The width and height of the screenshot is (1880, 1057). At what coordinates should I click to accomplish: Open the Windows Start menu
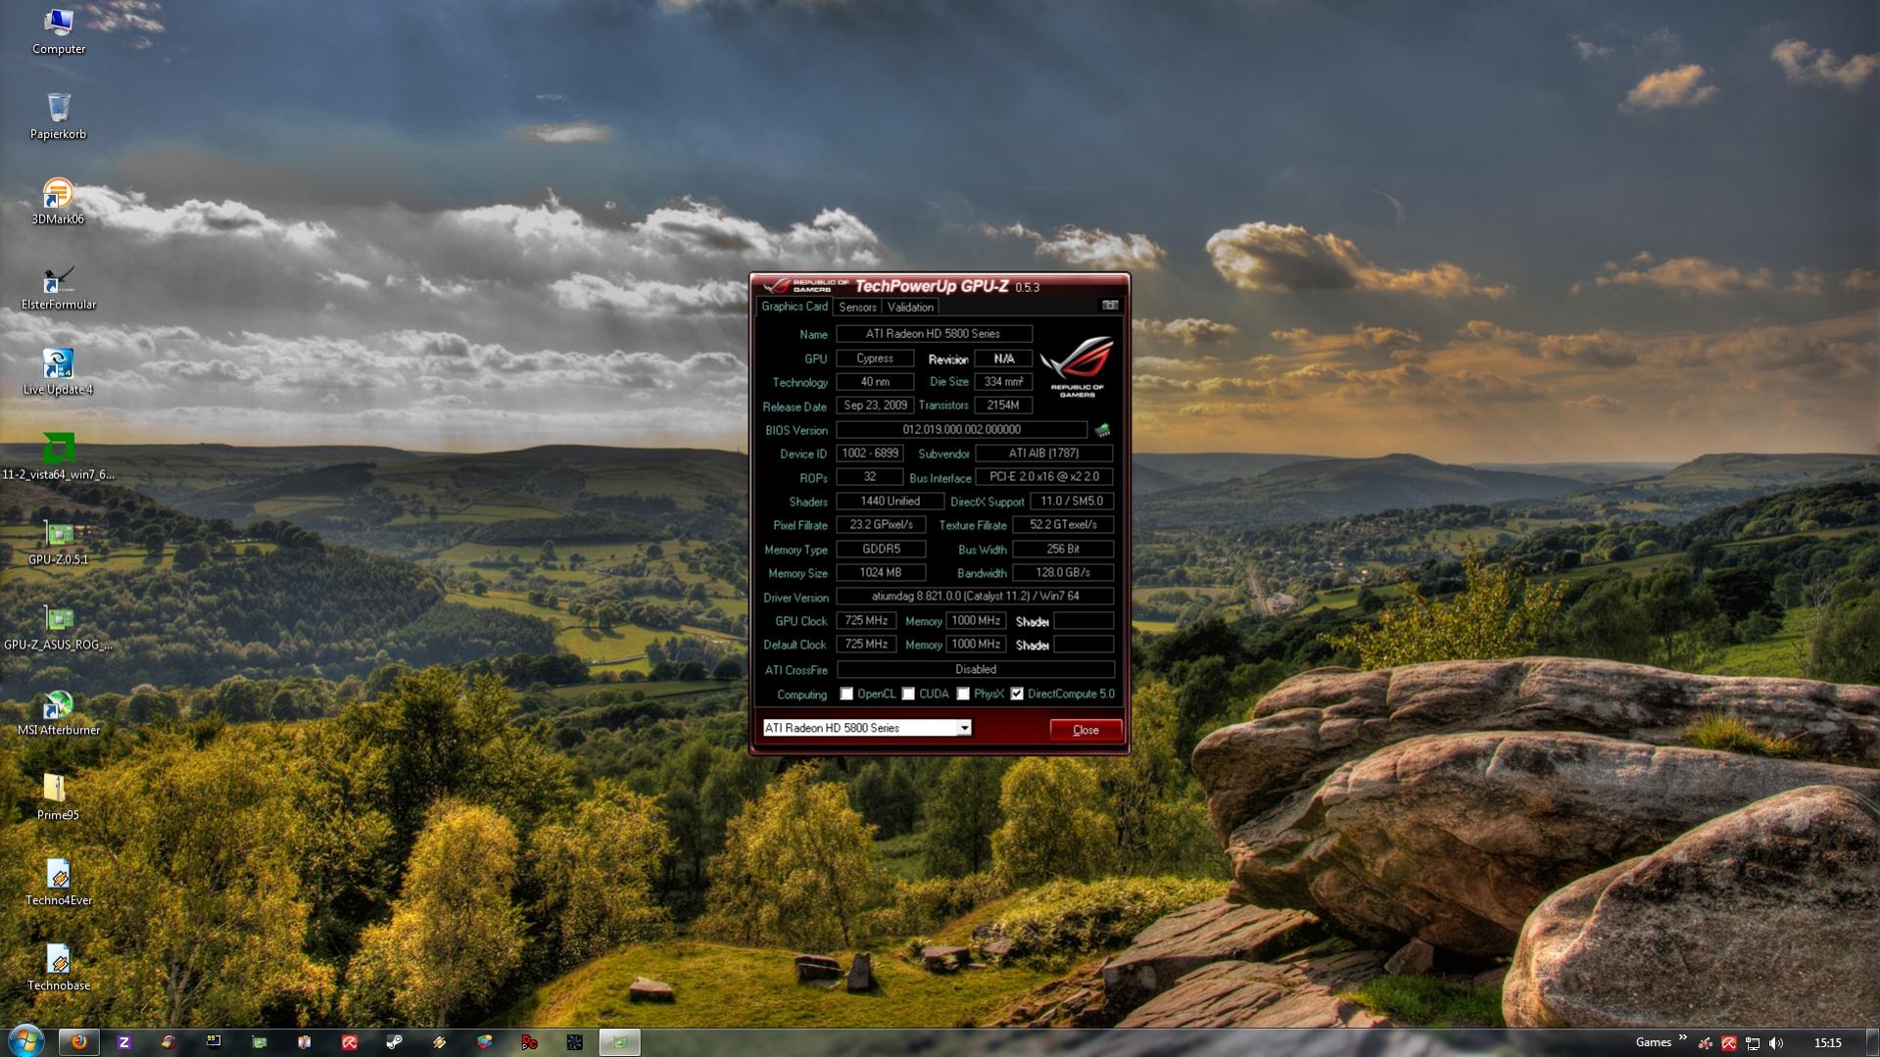(x=25, y=1041)
